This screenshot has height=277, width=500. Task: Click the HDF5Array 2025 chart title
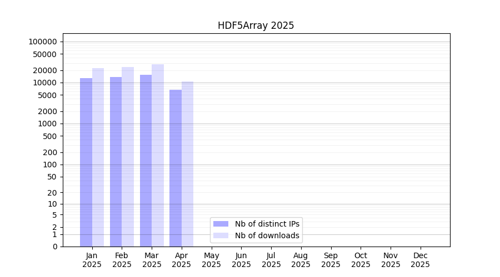pos(256,25)
